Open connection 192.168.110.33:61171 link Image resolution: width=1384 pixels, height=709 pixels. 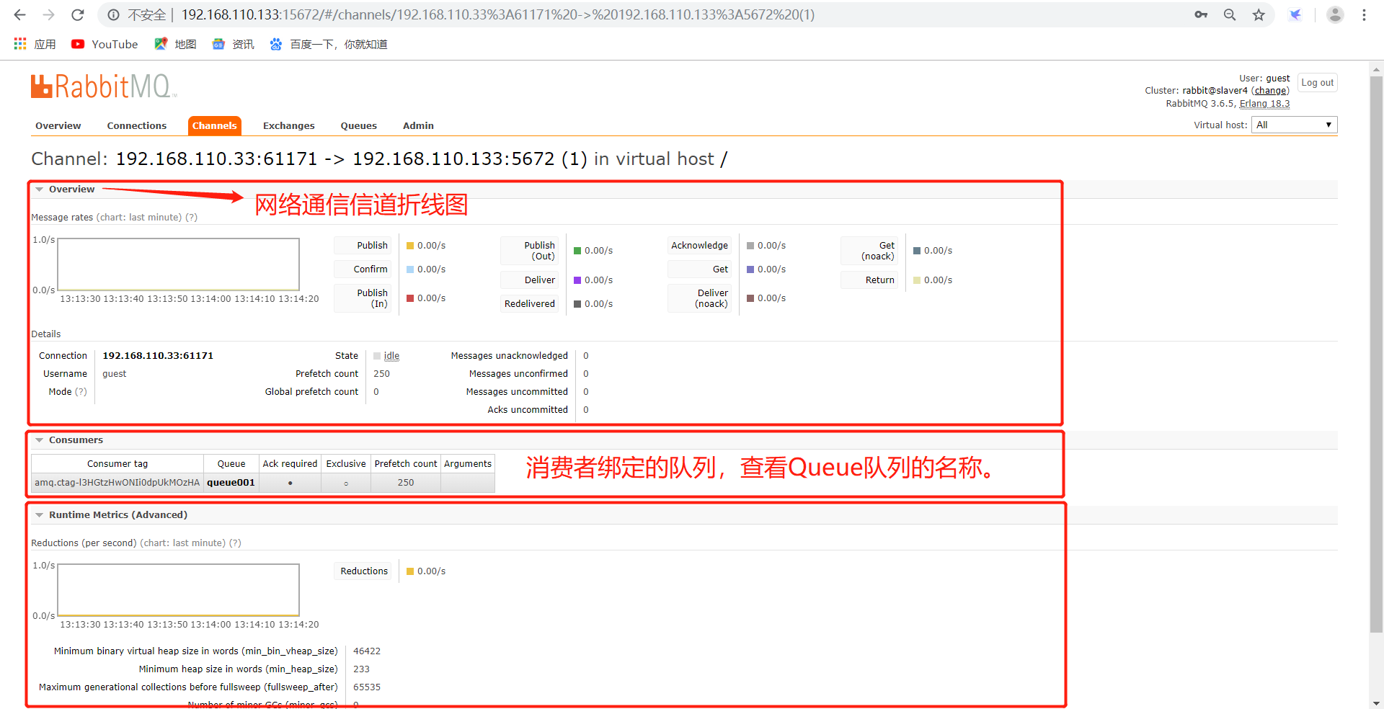click(x=158, y=356)
